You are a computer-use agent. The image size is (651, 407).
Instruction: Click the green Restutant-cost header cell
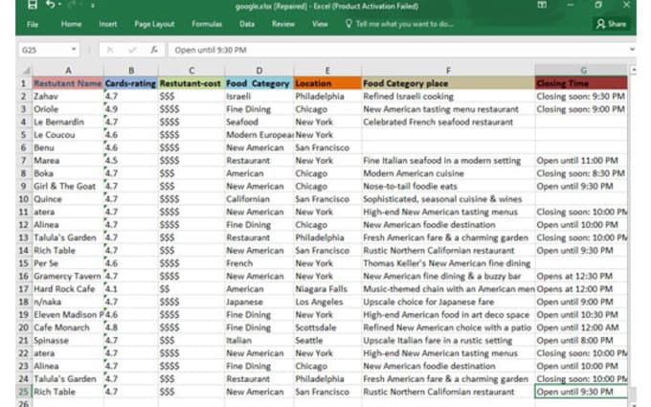[x=191, y=83]
